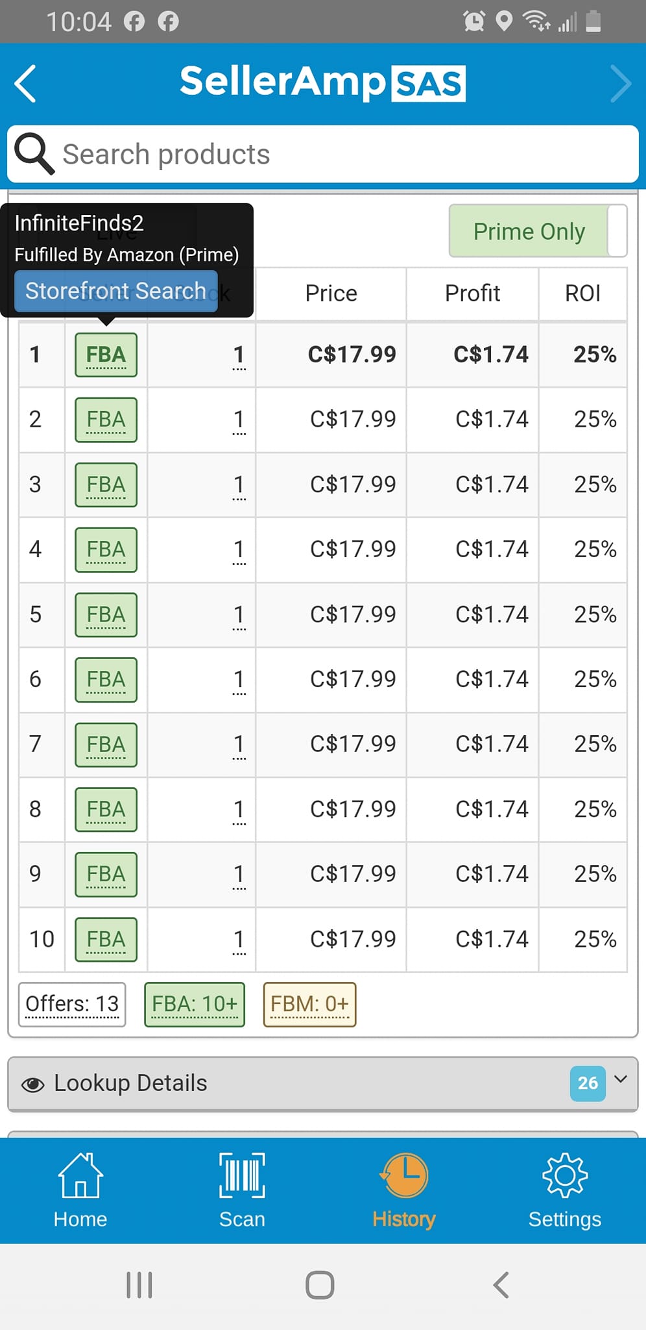Sort by the ROI column header
646x1330 pixels.
582,294
